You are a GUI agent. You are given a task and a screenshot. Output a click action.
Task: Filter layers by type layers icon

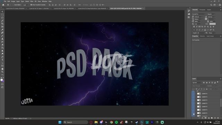(210, 83)
